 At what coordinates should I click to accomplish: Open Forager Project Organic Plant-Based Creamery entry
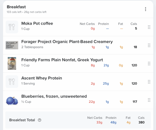tap(67, 42)
